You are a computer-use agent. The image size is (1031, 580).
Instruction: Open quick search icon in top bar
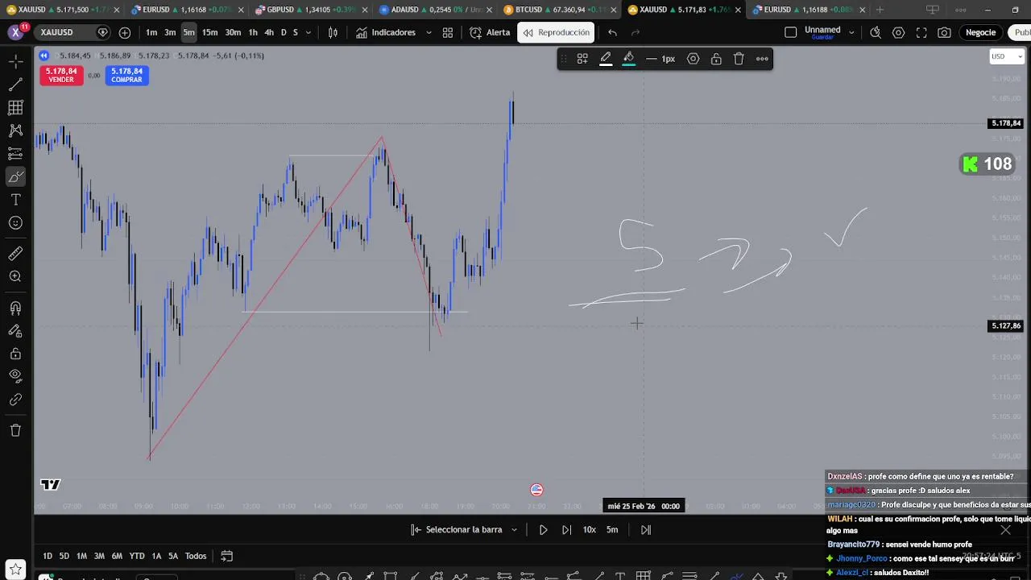tap(876, 32)
